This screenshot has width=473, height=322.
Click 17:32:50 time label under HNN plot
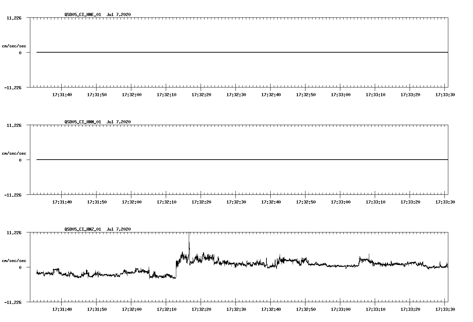(x=306, y=202)
